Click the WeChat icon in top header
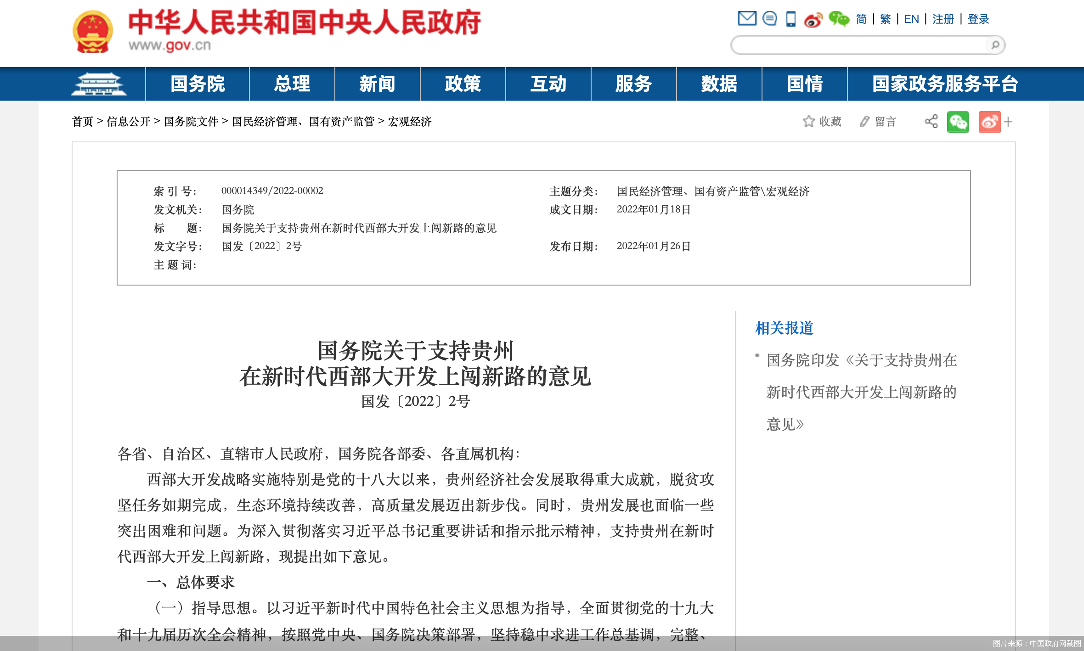The width and height of the screenshot is (1084, 651). tap(839, 19)
